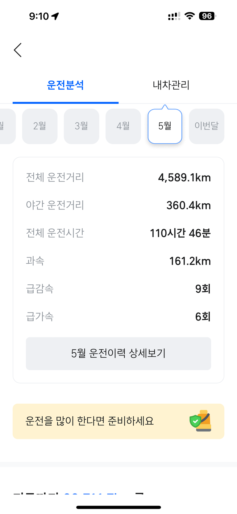Tap the location arrow in status bar

55,16
